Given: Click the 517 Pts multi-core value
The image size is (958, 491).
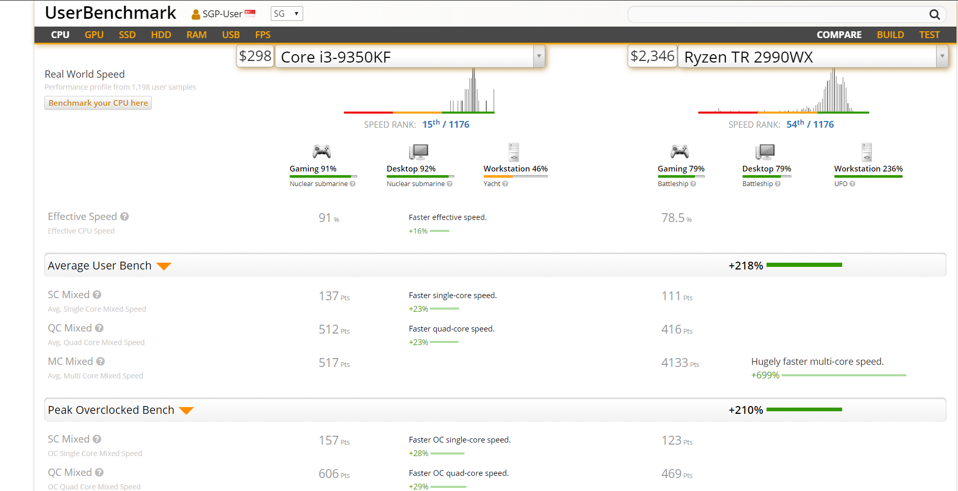Looking at the screenshot, I should point(334,363).
